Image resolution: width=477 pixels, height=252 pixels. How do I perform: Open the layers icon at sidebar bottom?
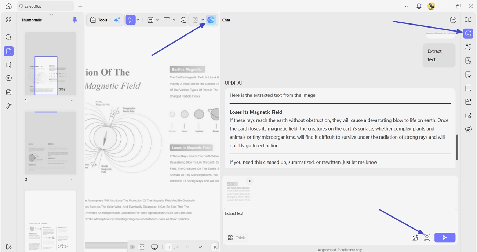coord(9,247)
